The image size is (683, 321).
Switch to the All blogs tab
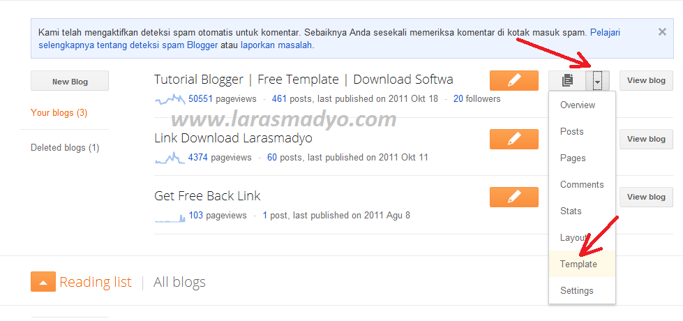click(179, 282)
